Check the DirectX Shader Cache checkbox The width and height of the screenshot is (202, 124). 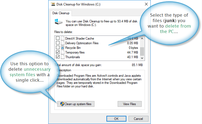pos(58,38)
